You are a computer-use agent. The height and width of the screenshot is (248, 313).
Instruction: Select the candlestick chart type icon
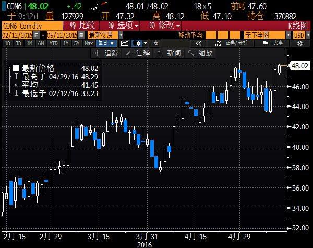click(x=137, y=43)
